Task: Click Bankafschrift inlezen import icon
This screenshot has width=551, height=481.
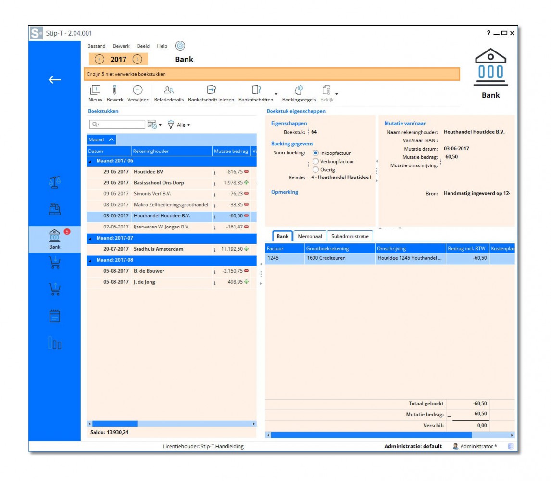Action: tap(211, 90)
